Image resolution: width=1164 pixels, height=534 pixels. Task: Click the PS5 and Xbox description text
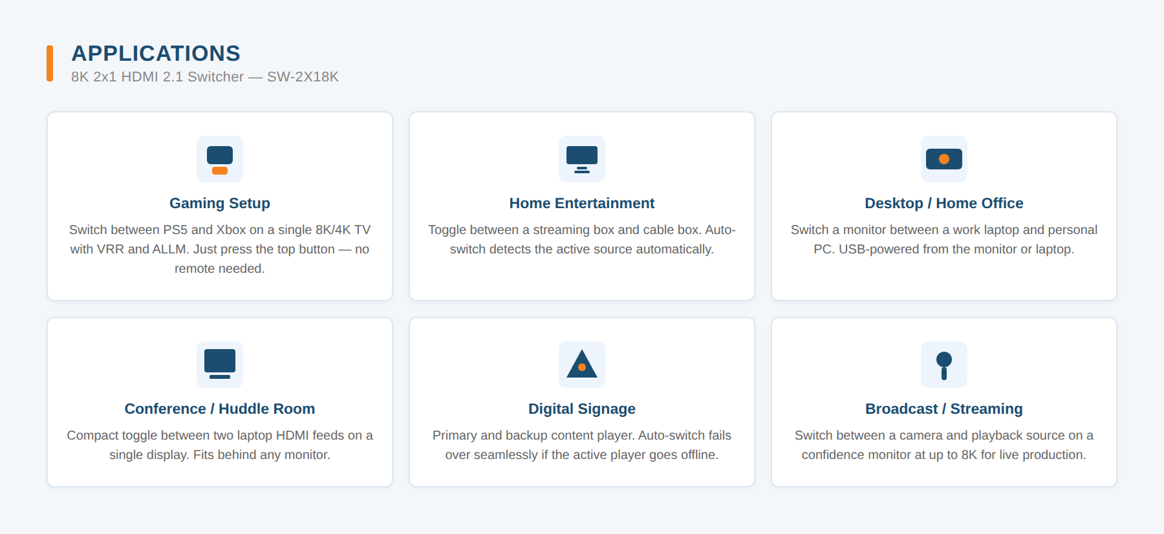220,249
